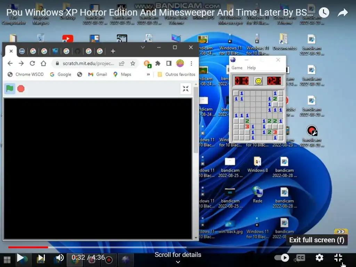Bookmark this page with the star
This screenshot has height=267, width=356.
[133, 63]
